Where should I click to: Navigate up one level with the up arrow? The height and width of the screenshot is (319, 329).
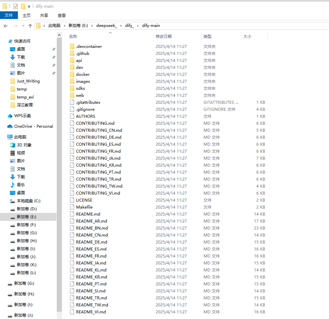click(x=30, y=26)
